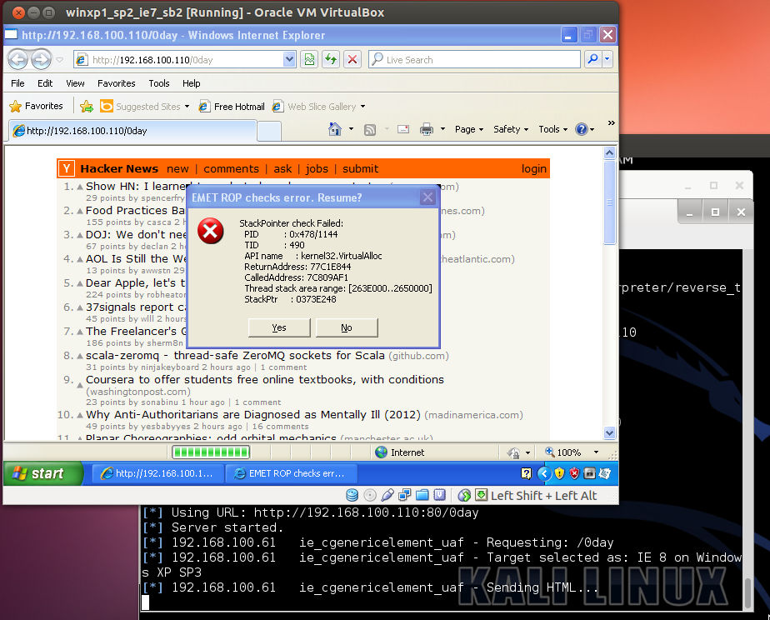Follow the Hacker News 'submit' link

click(361, 169)
